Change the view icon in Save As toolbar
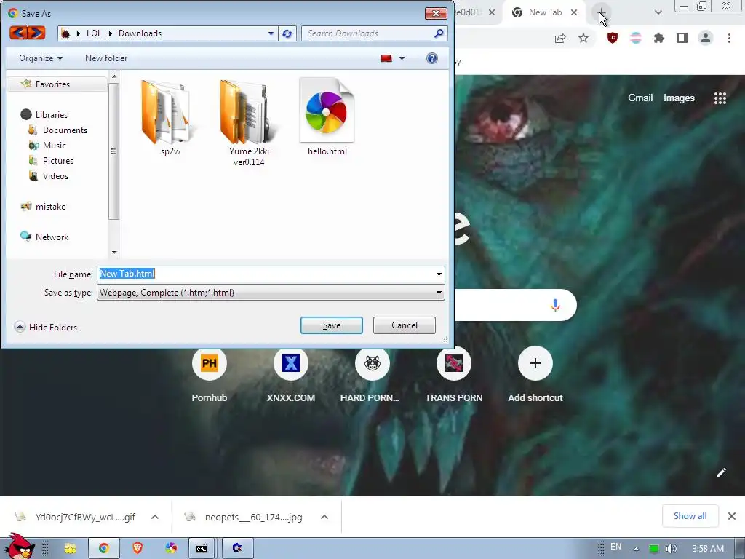This screenshot has width=745, height=559. pos(386,58)
